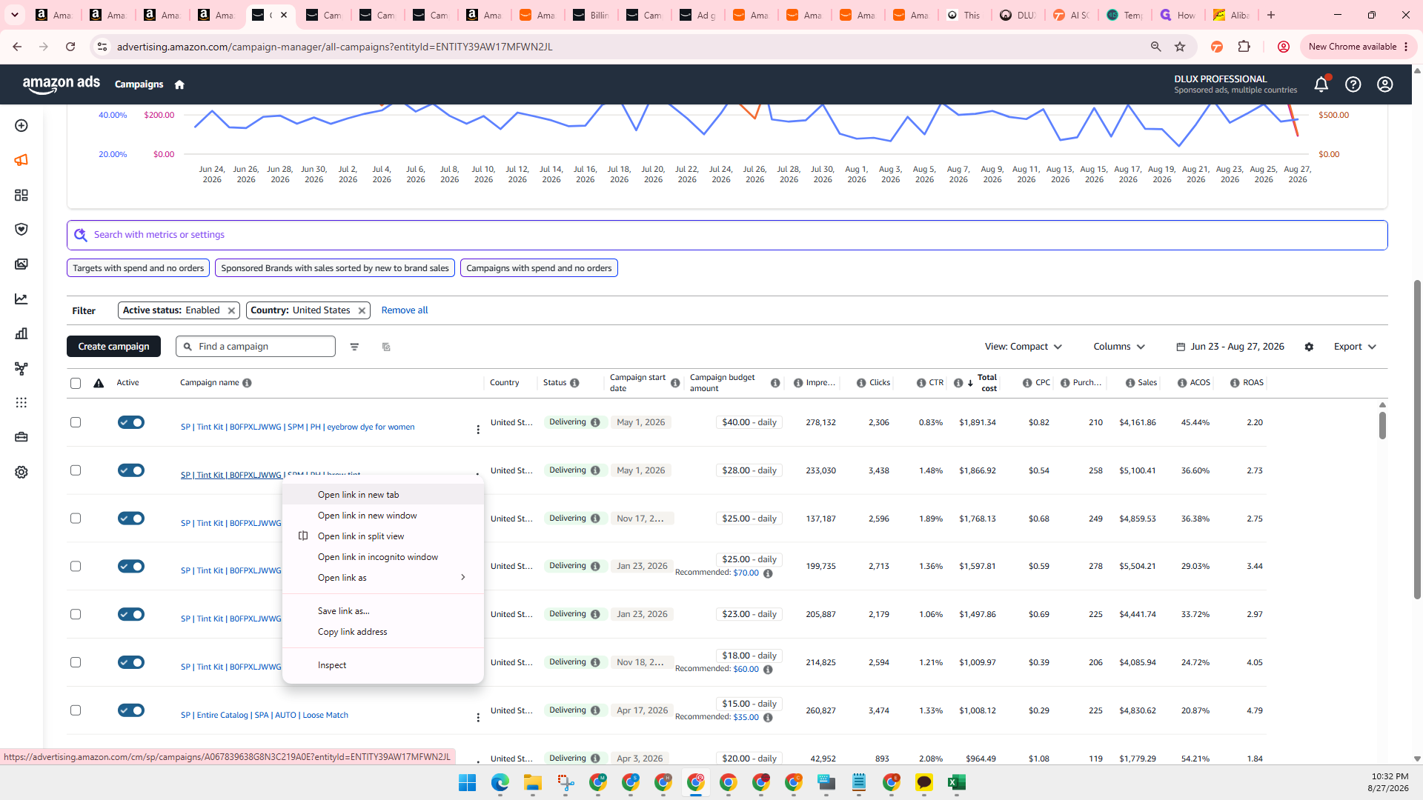
Task: Open File Explorer from the taskbar
Action: (x=533, y=782)
